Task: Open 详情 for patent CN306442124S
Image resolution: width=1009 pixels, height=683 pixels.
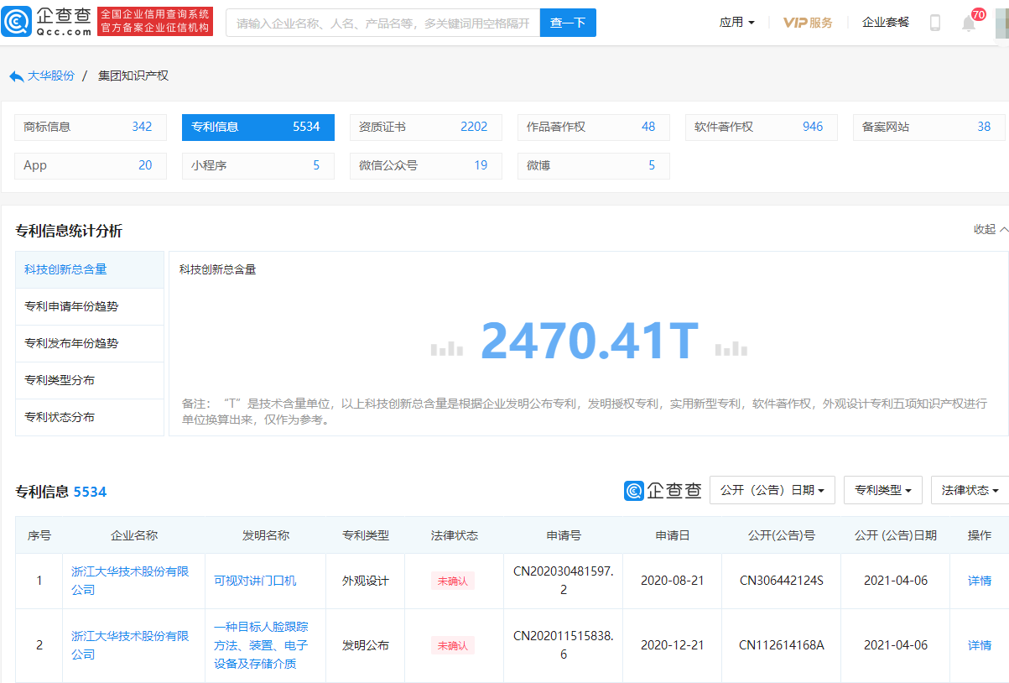Action: pyautogui.click(x=980, y=581)
